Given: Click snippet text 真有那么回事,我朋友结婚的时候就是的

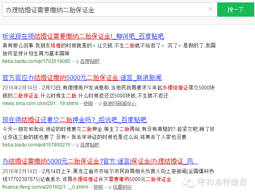Looking at the screenshot, I should pyautogui.click(x=47, y=45).
